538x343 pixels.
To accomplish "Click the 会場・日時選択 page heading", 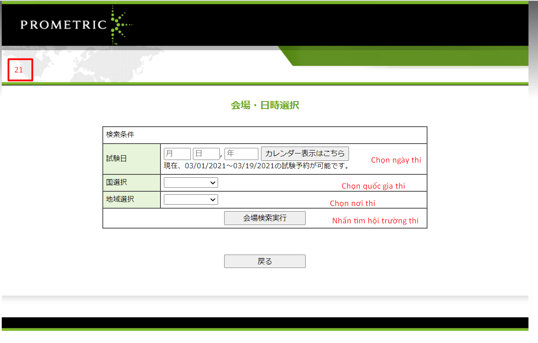I will (x=264, y=105).
